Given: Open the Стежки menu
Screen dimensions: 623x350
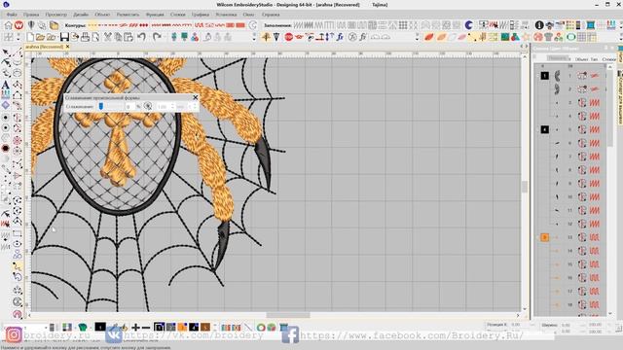Looking at the screenshot, I should [177, 15].
